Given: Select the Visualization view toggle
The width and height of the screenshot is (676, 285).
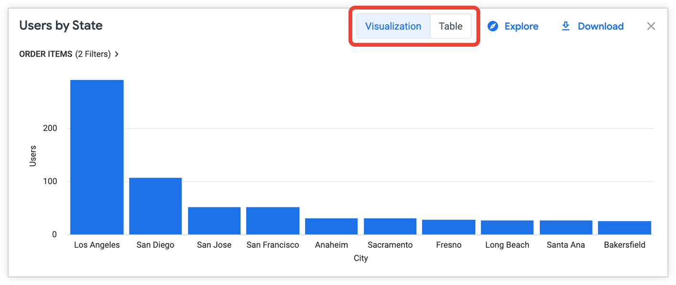Looking at the screenshot, I should pyautogui.click(x=393, y=26).
